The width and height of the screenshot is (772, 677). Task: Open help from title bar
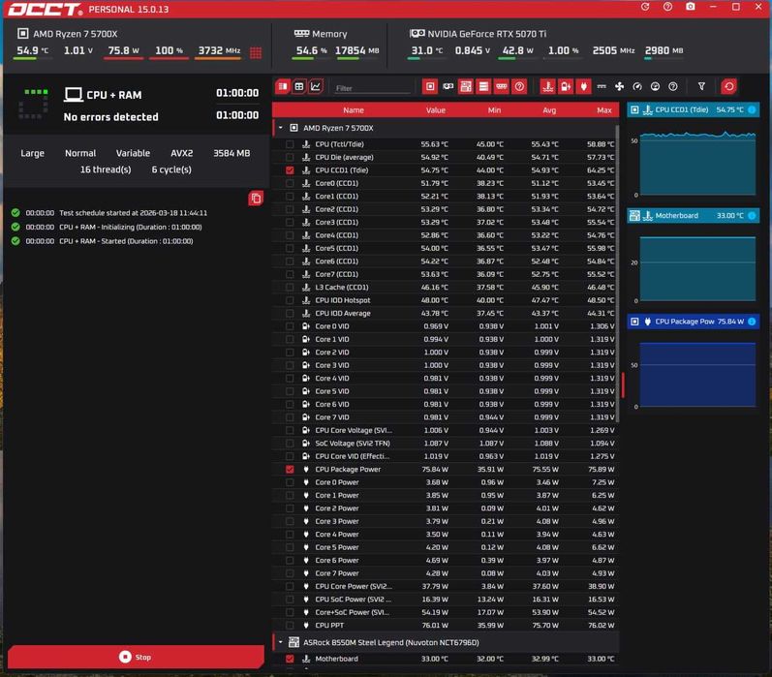click(x=667, y=7)
